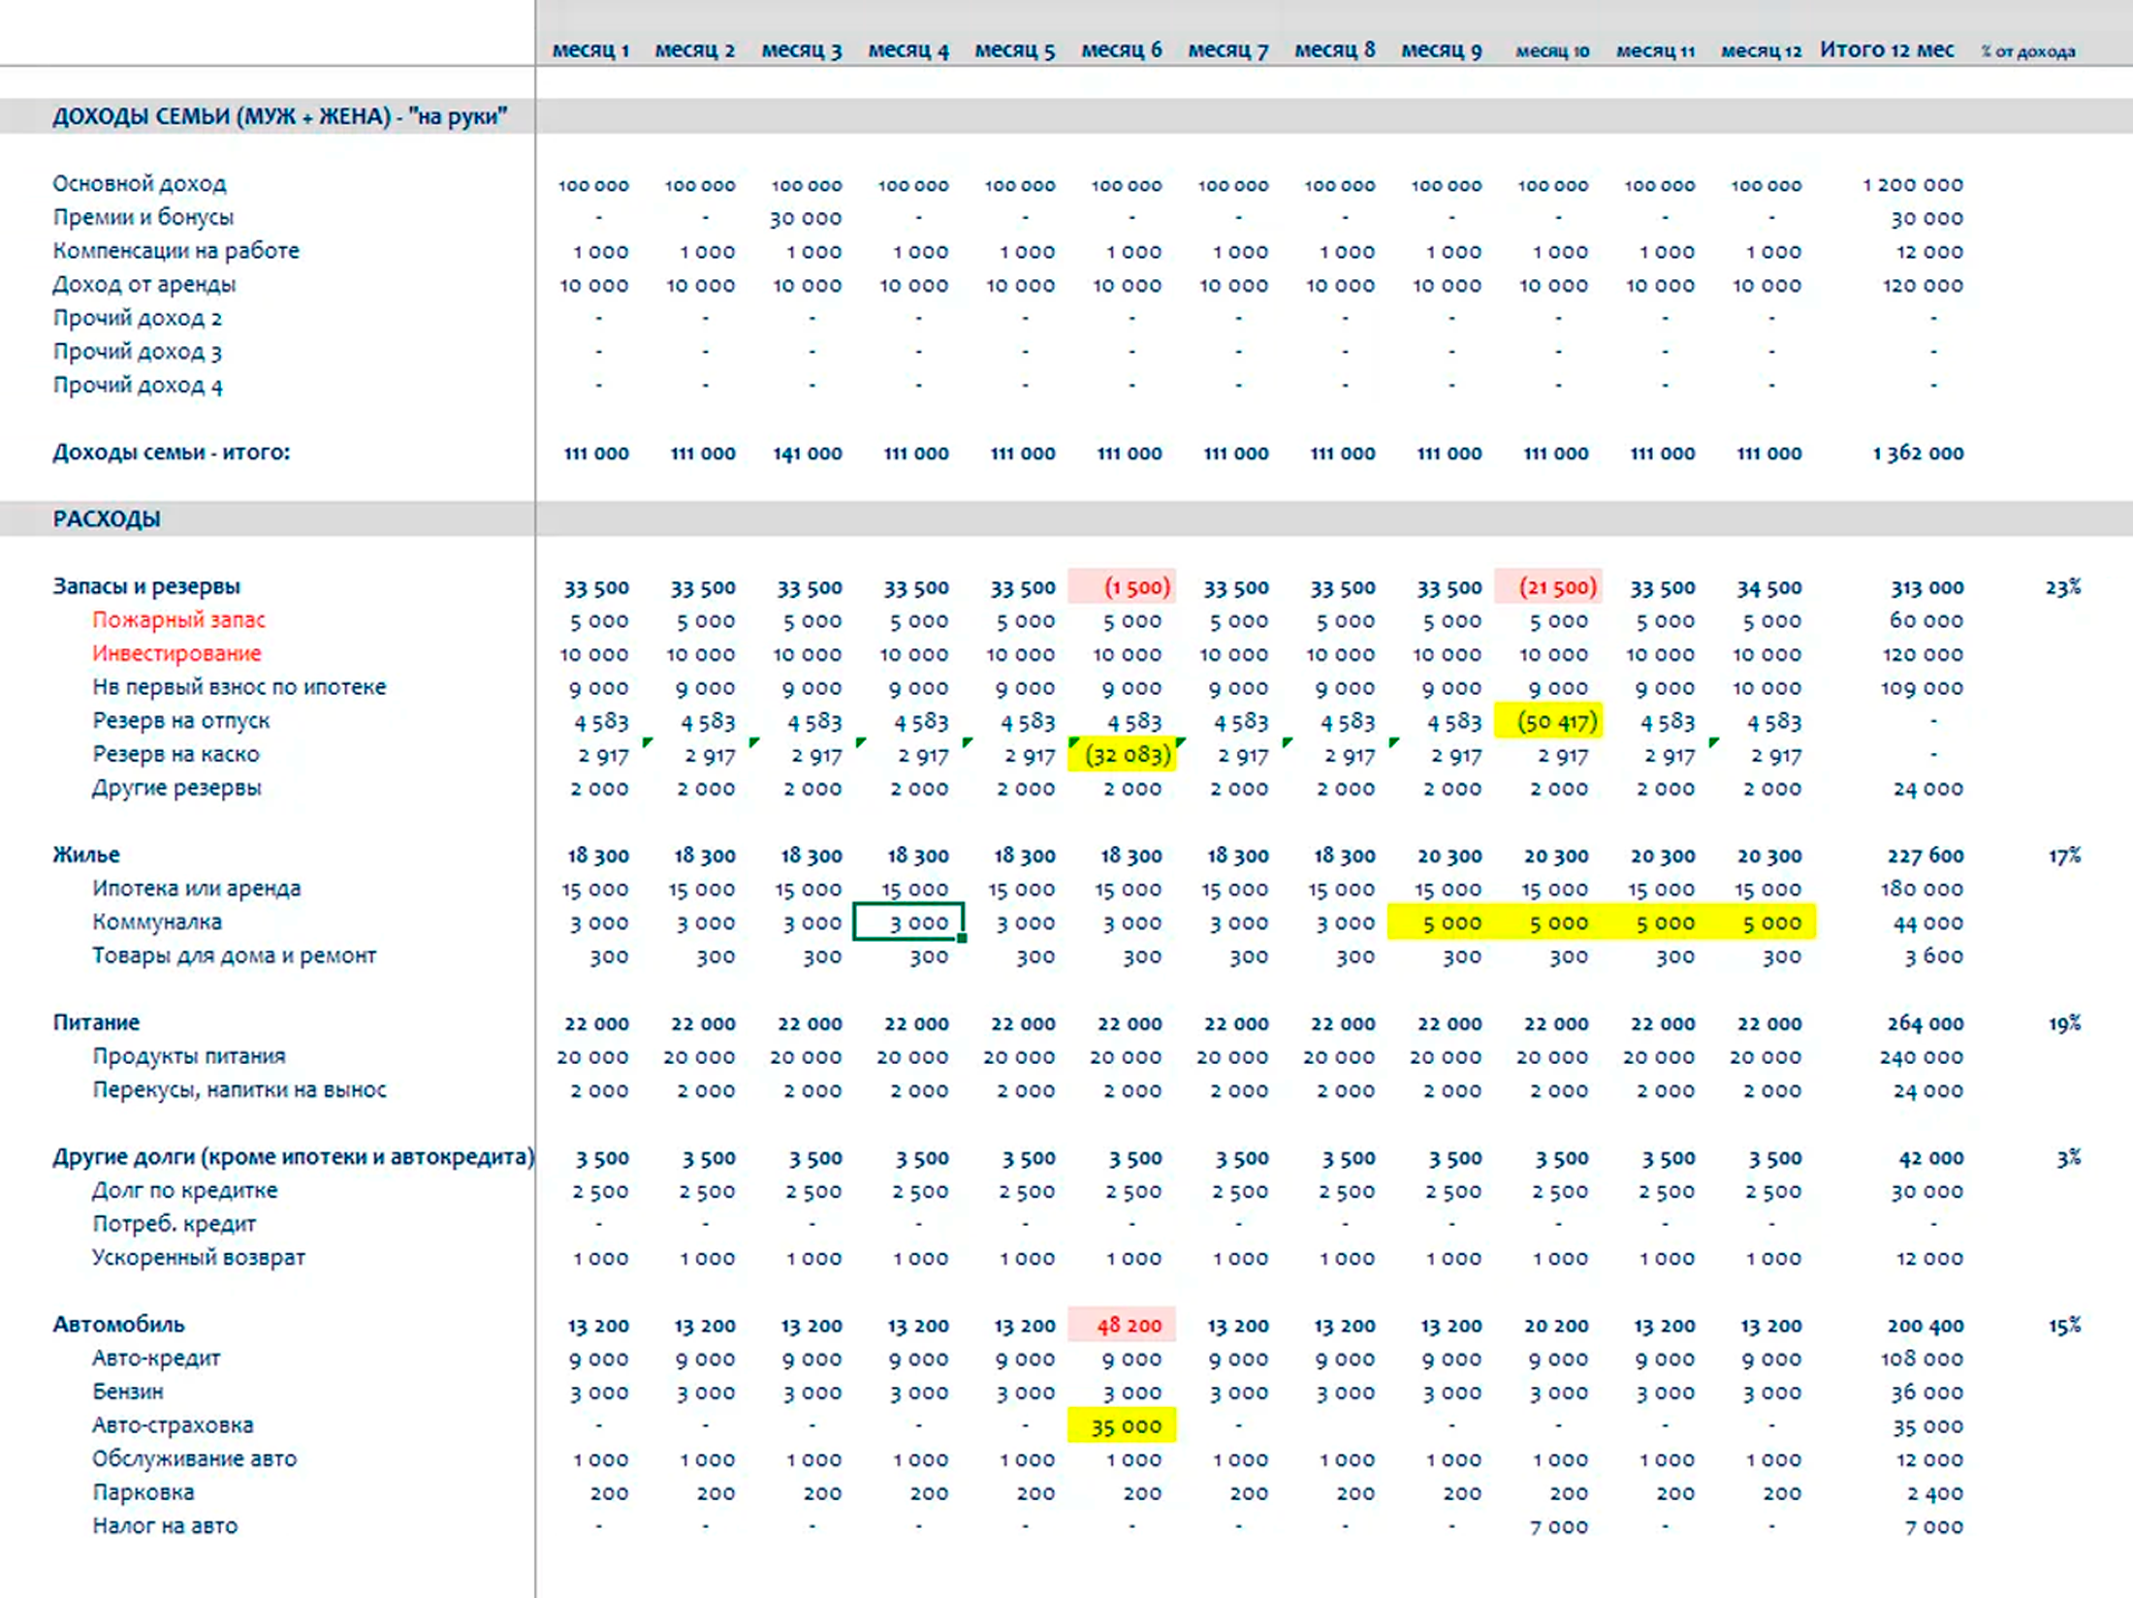The width and height of the screenshot is (2133, 1598).
Task: Click the 'Прочий доход 4' label
Action: coord(138,386)
